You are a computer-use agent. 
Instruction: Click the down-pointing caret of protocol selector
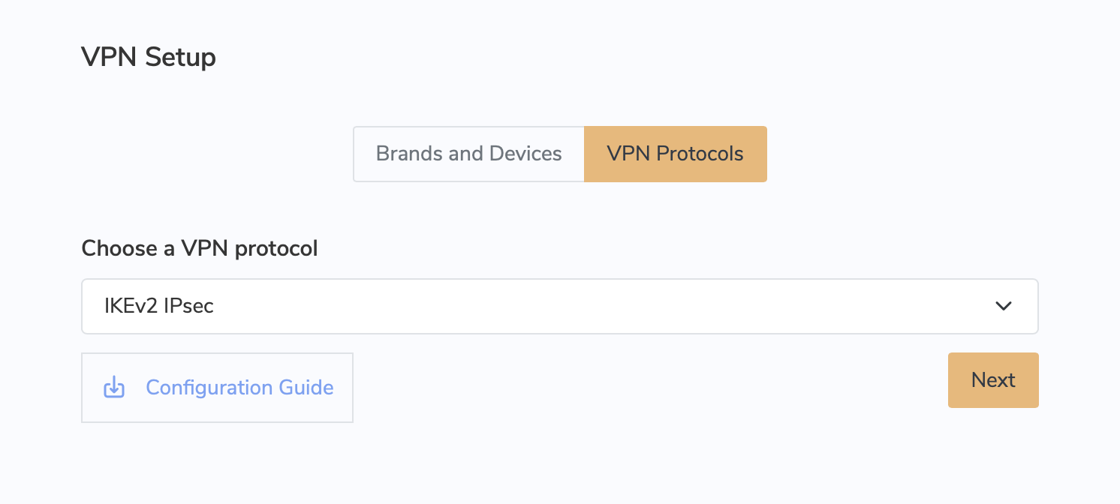click(1004, 306)
